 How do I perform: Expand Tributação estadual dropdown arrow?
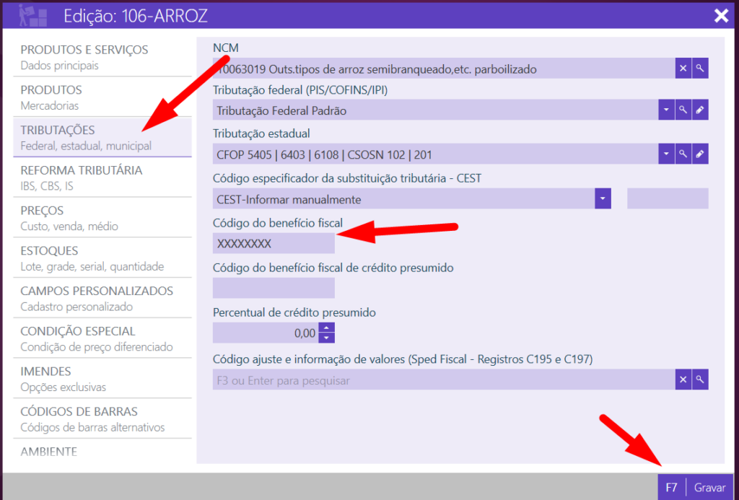point(665,154)
